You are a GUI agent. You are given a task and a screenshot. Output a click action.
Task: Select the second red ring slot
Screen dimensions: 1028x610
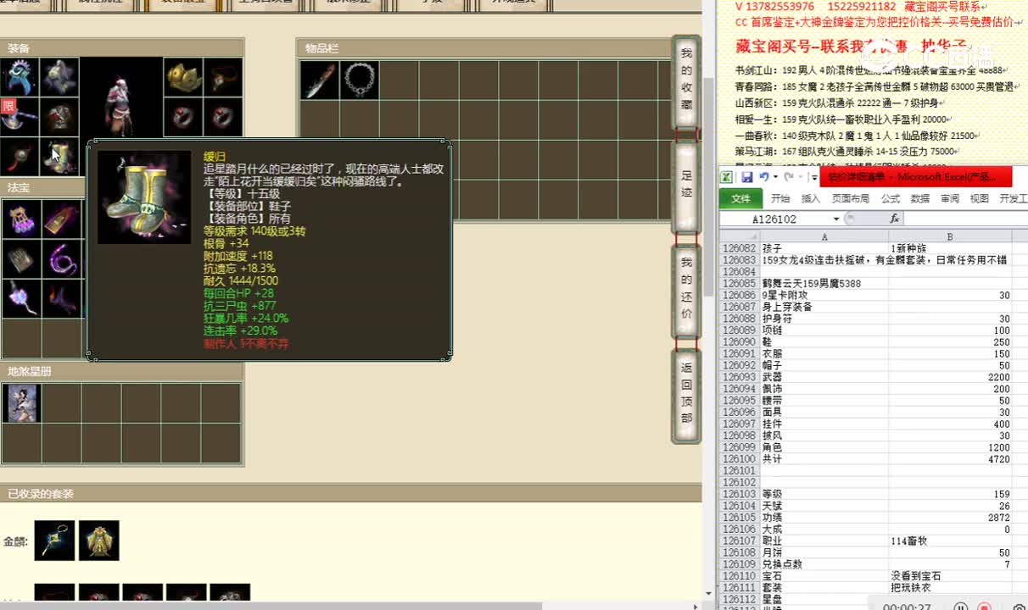point(223,117)
